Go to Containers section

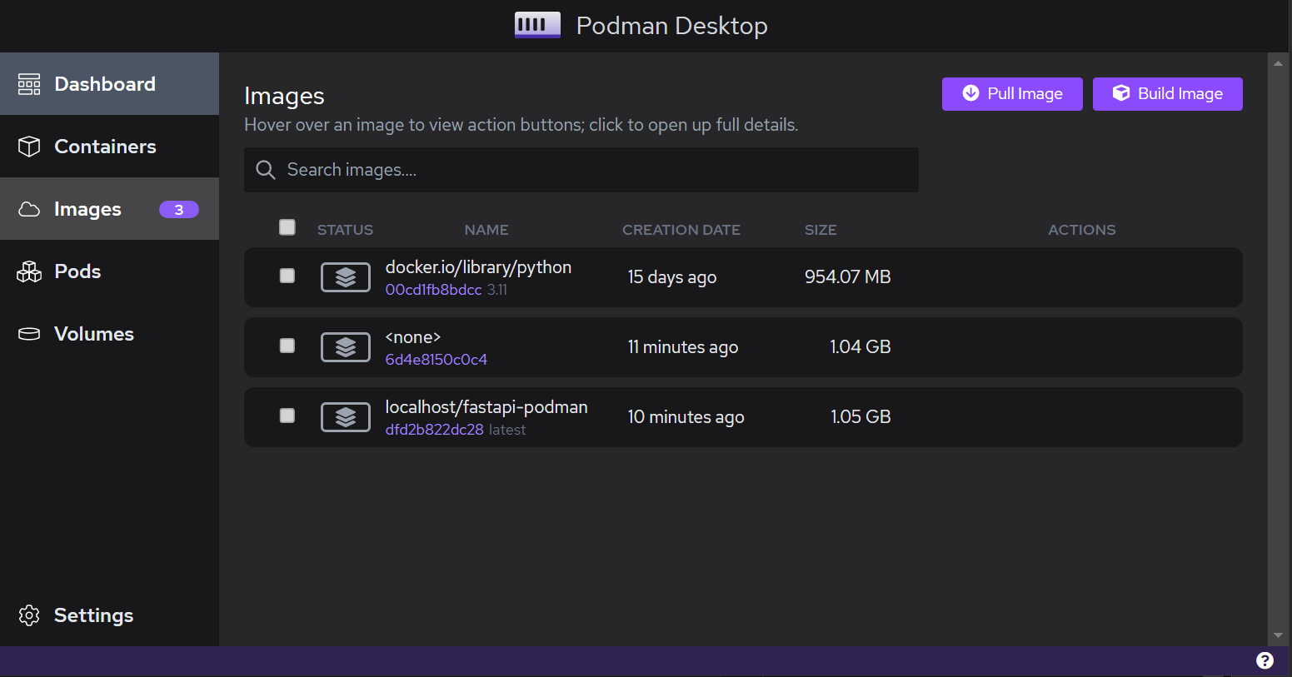click(109, 147)
